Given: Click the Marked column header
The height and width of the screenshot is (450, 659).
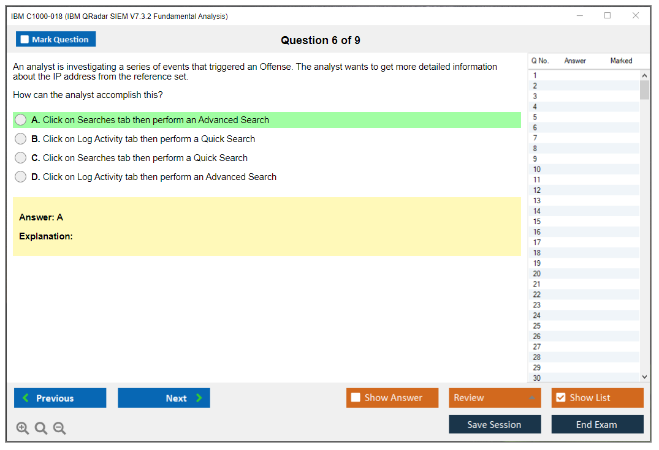Looking at the screenshot, I should (621, 61).
